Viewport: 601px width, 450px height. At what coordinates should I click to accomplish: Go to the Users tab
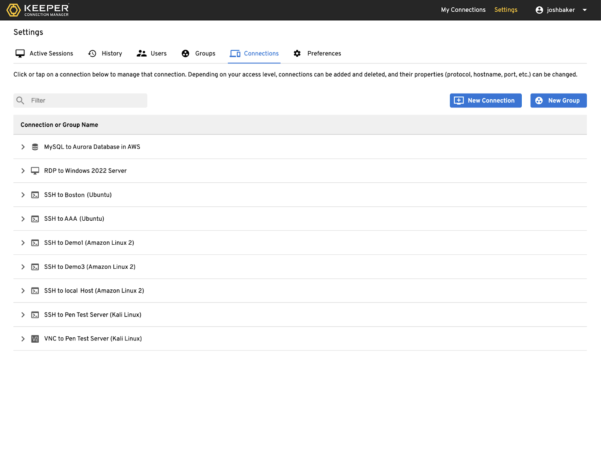tap(152, 53)
